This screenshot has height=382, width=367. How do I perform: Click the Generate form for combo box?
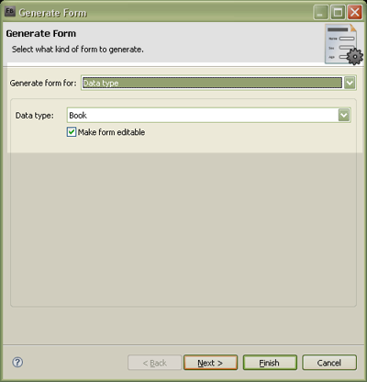pyautogui.click(x=218, y=83)
